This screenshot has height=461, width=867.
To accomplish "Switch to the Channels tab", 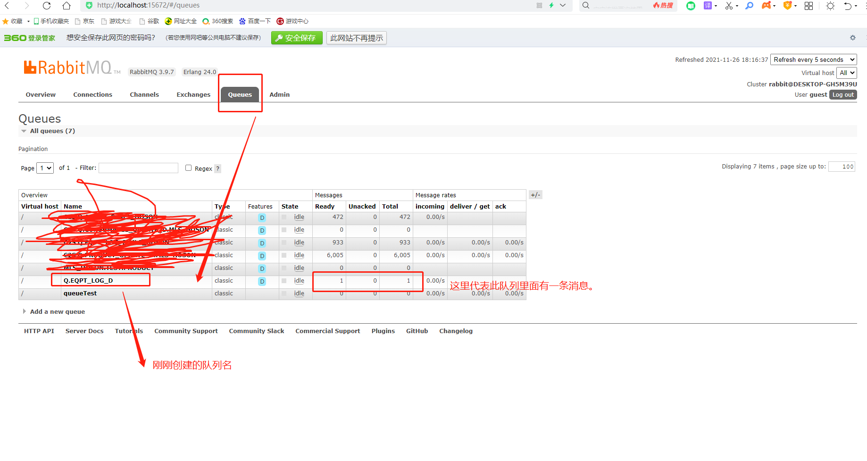I will point(144,94).
